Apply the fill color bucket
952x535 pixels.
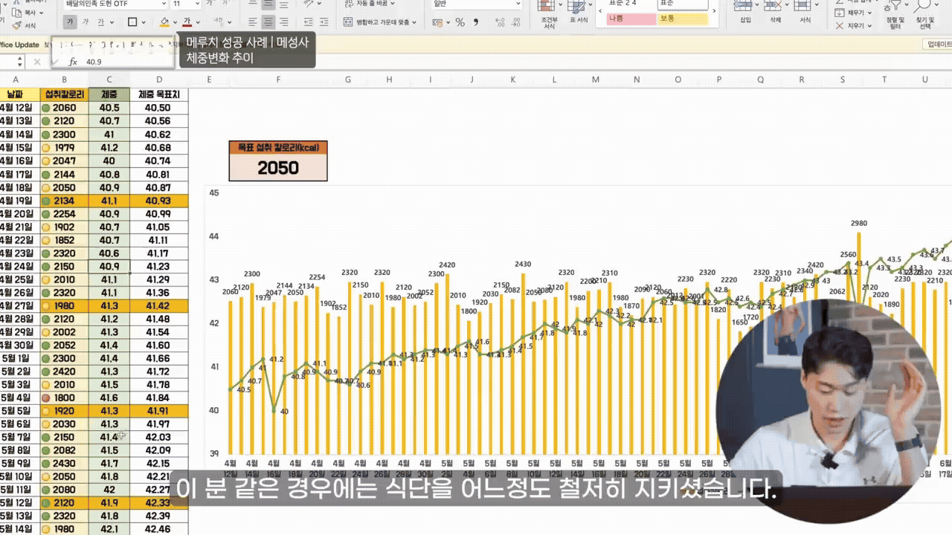pos(164,22)
